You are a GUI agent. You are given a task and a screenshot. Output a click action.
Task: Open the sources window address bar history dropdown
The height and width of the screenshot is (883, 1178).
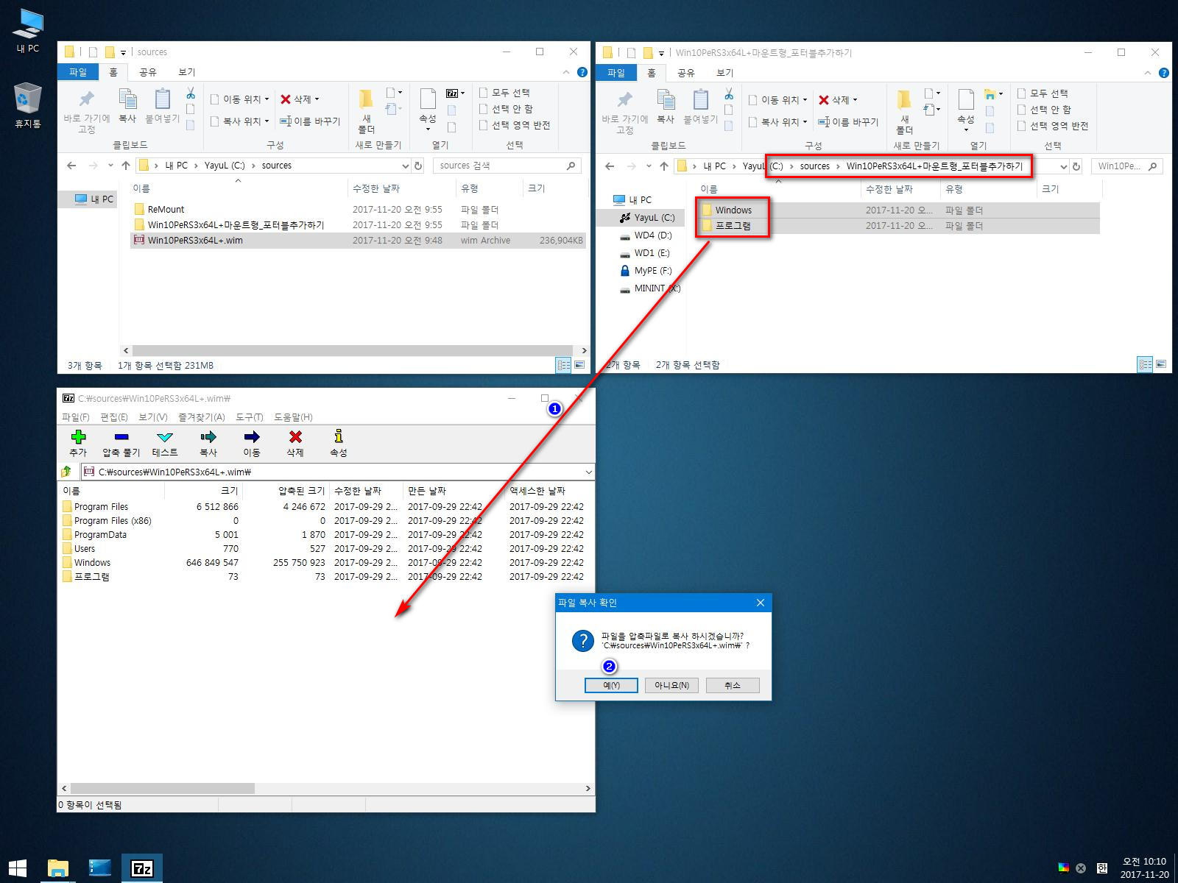(405, 166)
